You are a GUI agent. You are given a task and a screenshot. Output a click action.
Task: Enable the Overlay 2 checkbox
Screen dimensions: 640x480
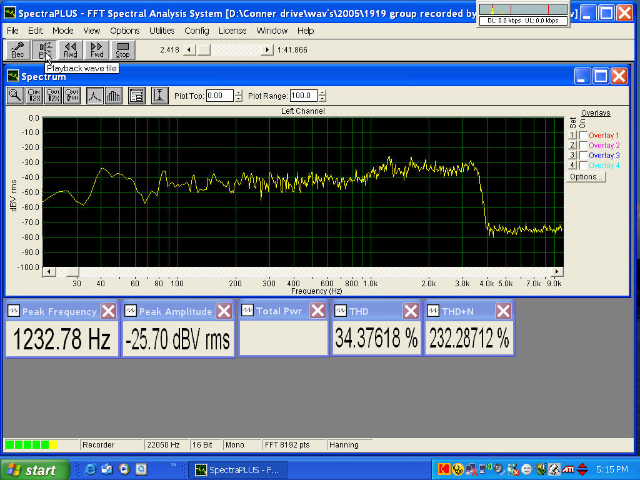point(583,146)
